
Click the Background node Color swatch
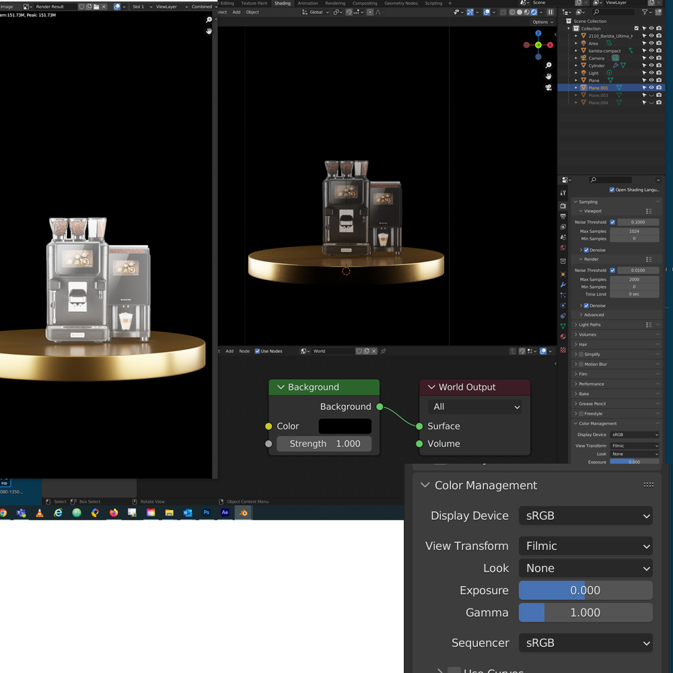[x=345, y=426]
